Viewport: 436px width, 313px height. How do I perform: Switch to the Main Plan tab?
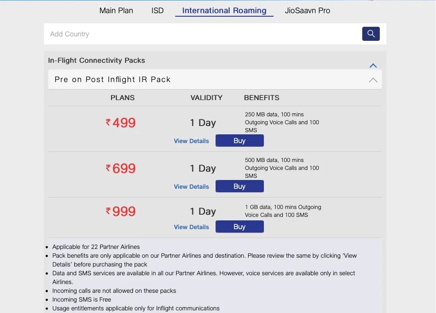point(116,11)
